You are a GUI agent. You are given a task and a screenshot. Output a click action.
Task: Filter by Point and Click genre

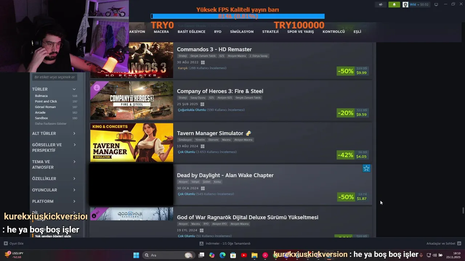click(46, 101)
